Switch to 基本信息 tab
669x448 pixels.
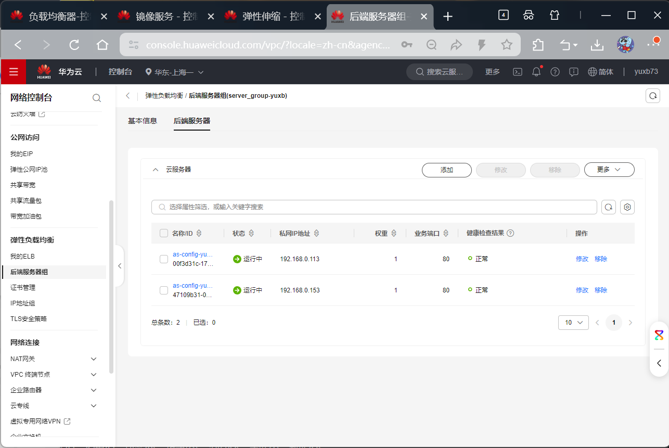[x=143, y=121]
